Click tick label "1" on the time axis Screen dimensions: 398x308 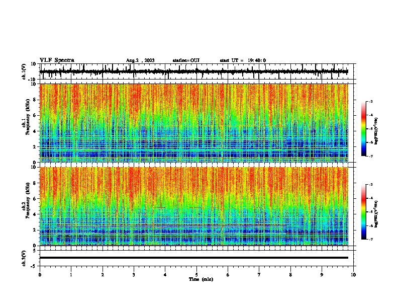71,275
